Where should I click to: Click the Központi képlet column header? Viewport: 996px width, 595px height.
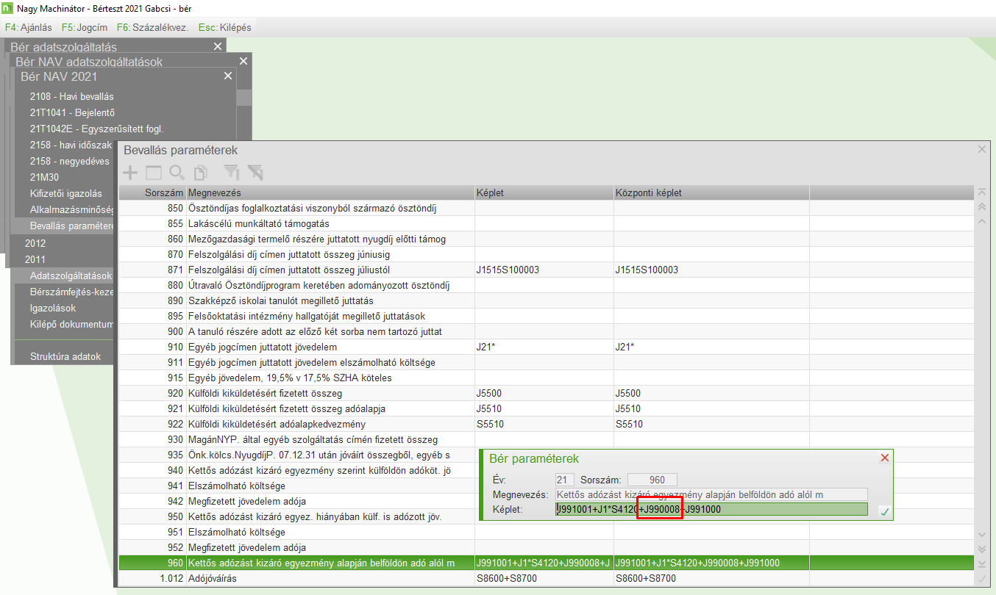tap(711, 192)
